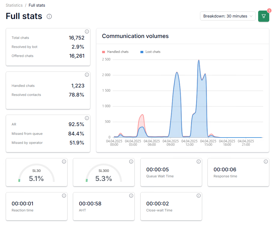Open the green filter button
The height and width of the screenshot is (225, 275).
[x=264, y=16]
